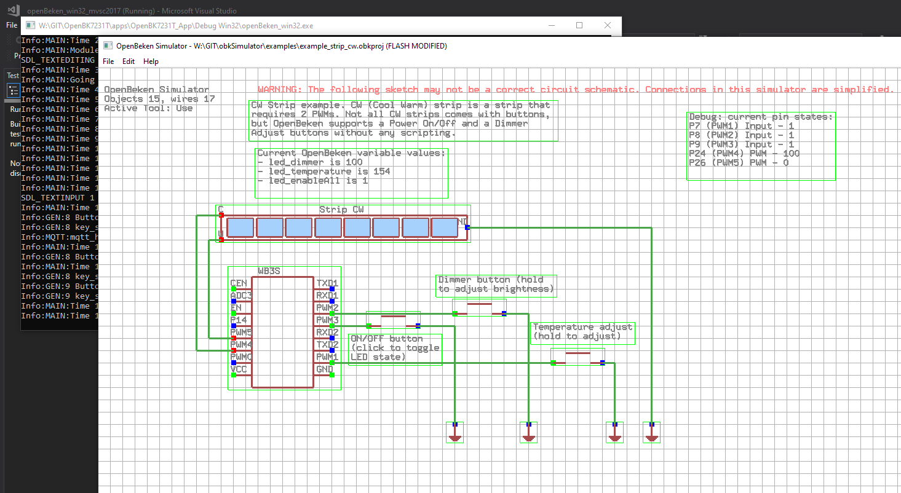
Task: Click the TXD2 pin on WB3S
Action: click(331, 350)
